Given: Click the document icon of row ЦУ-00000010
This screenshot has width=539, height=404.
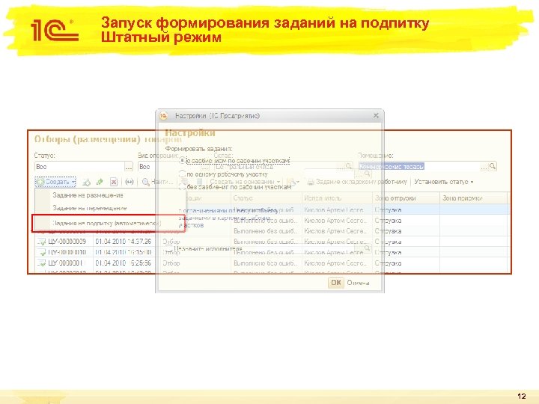Looking at the screenshot, I should click(x=42, y=253).
